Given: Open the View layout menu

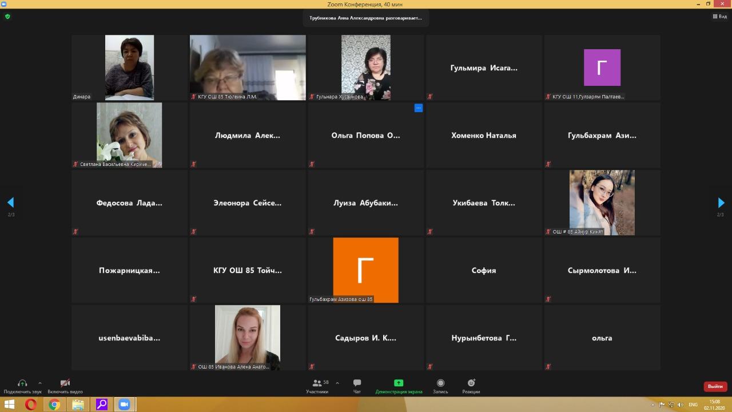Looking at the screenshot, I should (x=719, y=17).
